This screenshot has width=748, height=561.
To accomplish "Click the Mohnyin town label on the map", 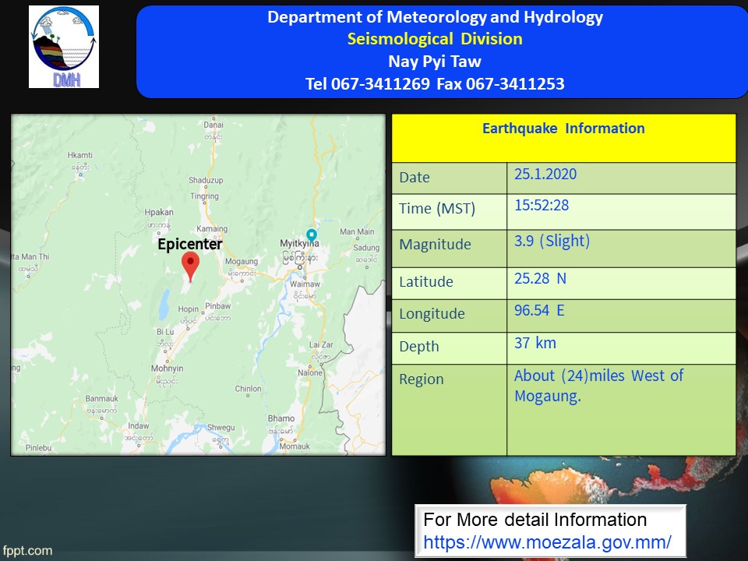I will point(167,368).
